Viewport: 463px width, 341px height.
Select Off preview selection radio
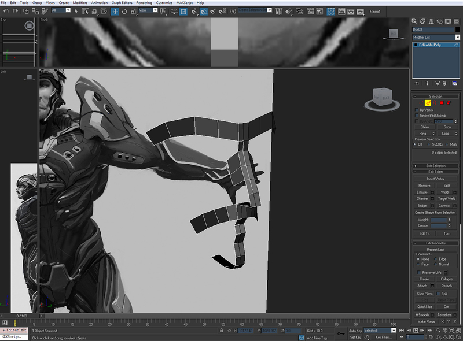pyautogui.click(x=415, y=144)
